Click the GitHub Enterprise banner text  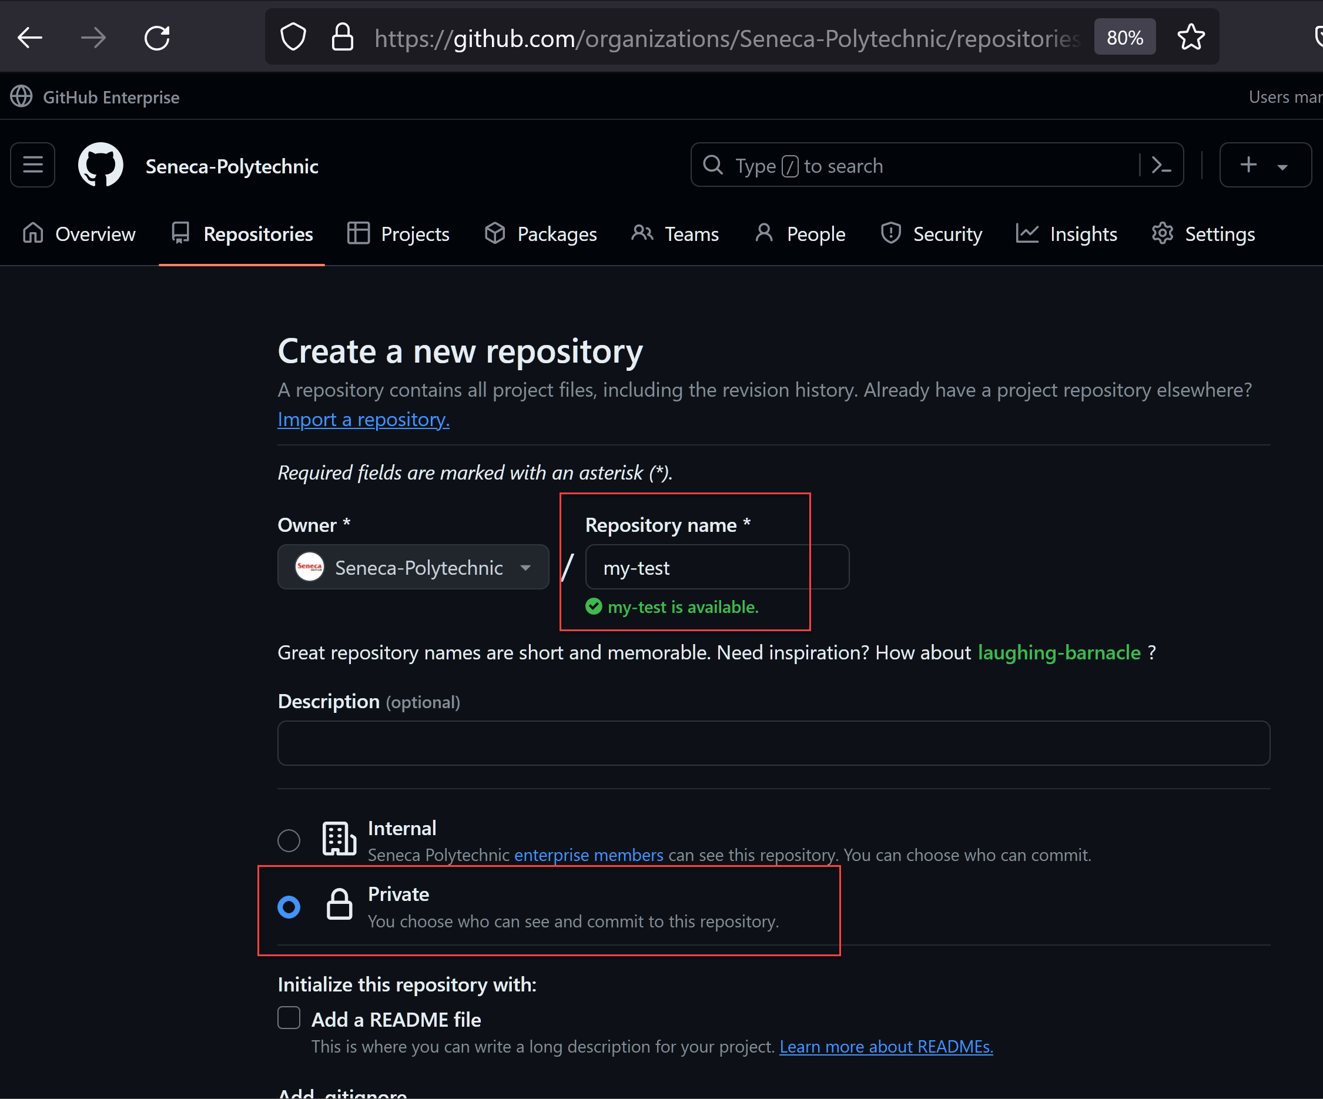click(x=111, y=98)
